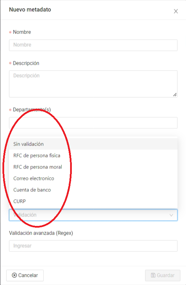Click the save disk icon in Guardar

tap(153, 275)
